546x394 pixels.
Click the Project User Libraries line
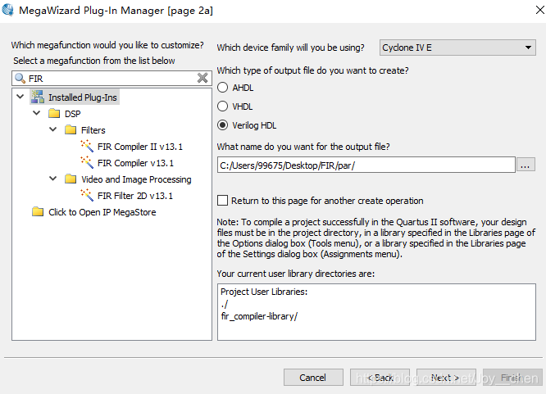click(x=264, y=292)
